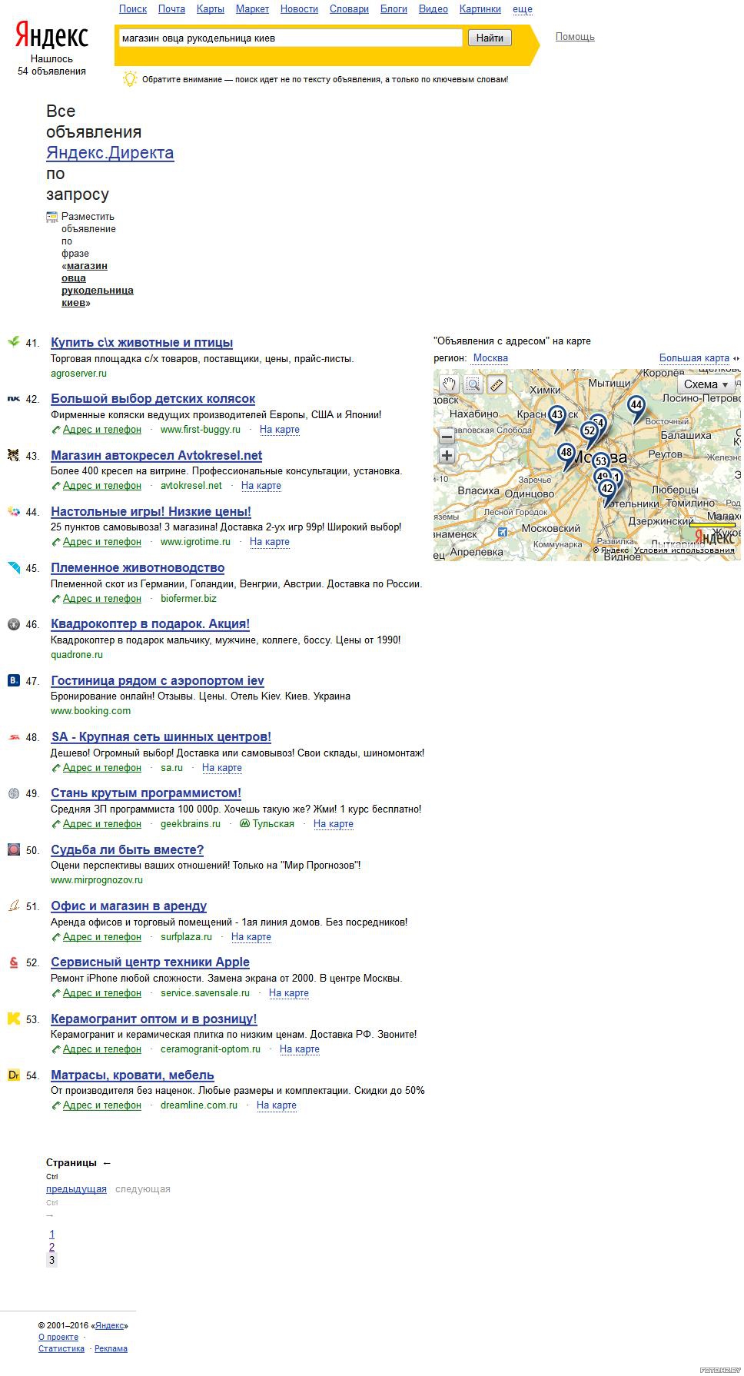Click the biofermer favicon beside ad 45
Image resolution: width=744 pixels, height=1376 pixels.
[x=13, y=567]
